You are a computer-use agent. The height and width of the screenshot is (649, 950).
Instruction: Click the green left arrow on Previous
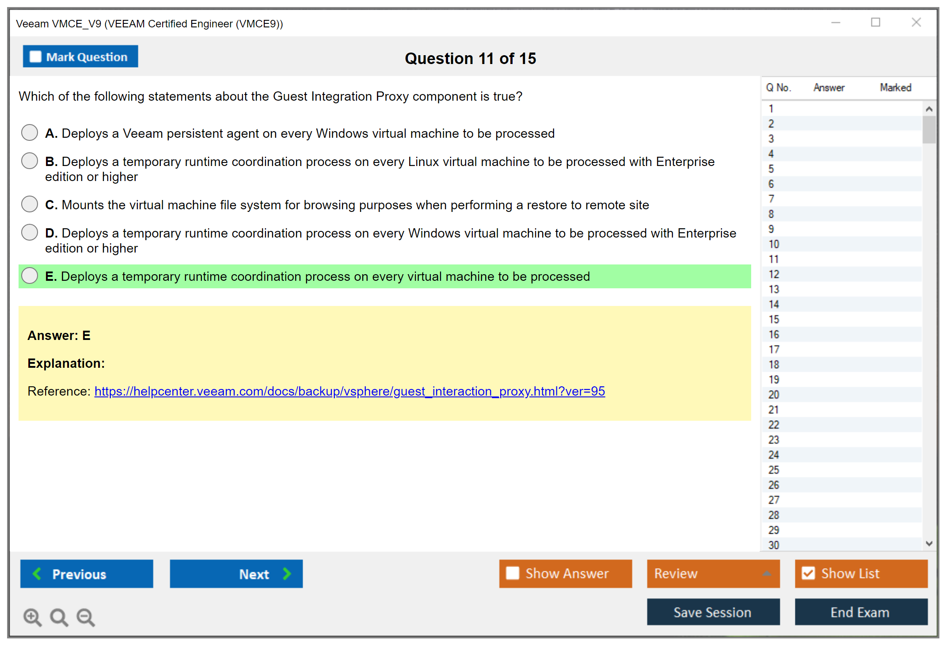click(x=37, y=574)
